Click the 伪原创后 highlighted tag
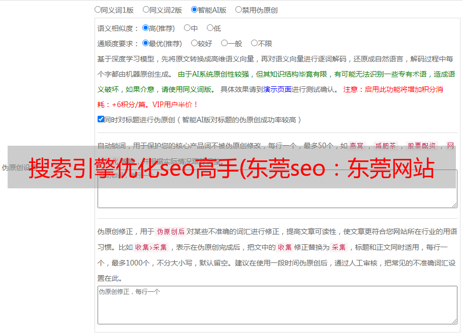The height and width of the screenshot is (334, 463). click(171, 231)
